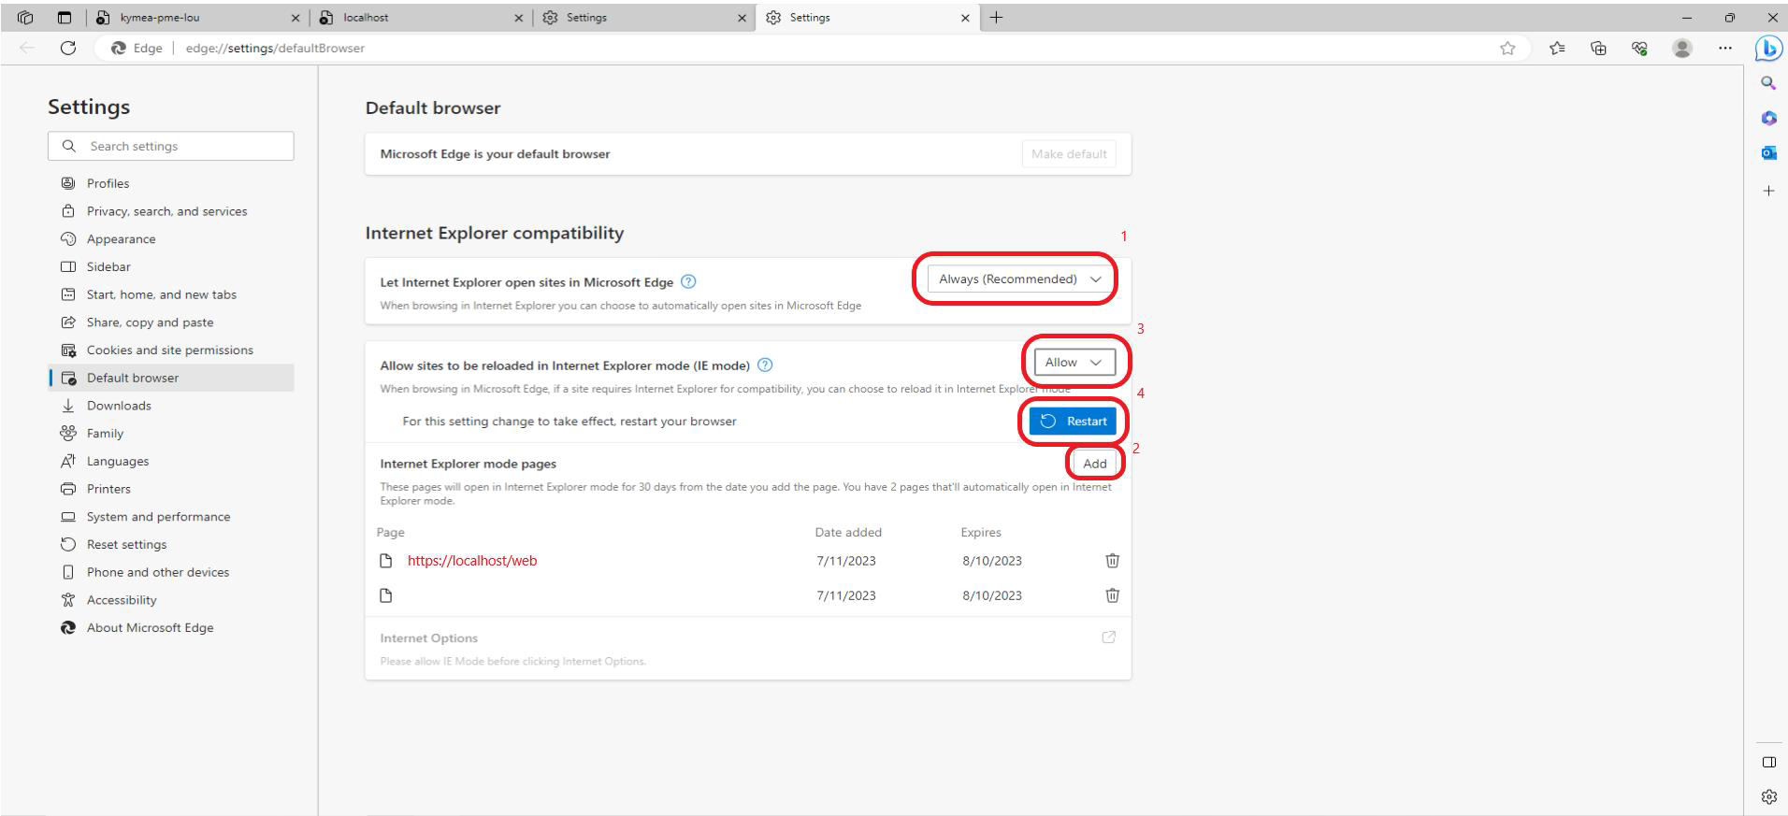Click the Make default button
Screen dimensions: 1788x816
pyautogui.click(x=1069, y=154)
